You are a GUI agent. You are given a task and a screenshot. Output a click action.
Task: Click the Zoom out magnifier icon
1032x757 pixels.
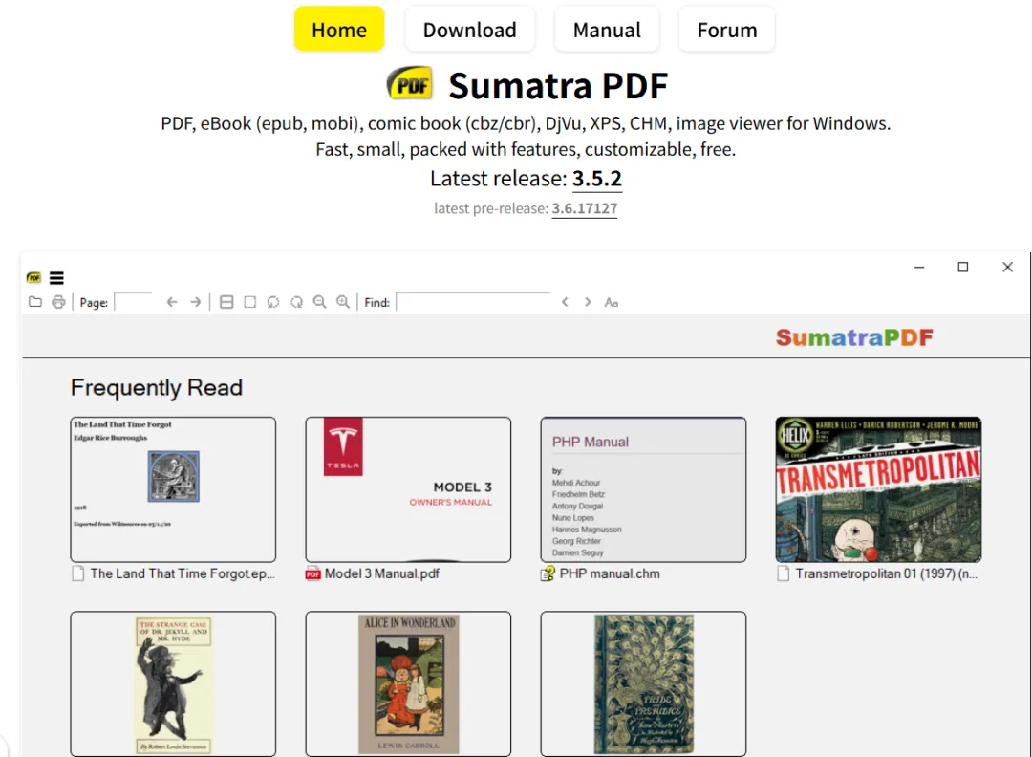pos(320,302)
